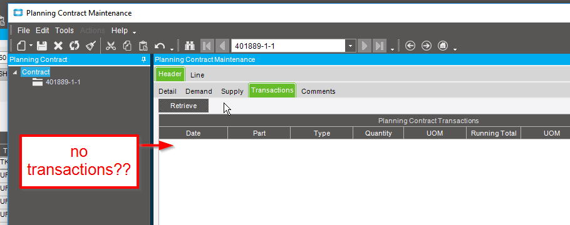Go to the previous record

pos(222,46)
